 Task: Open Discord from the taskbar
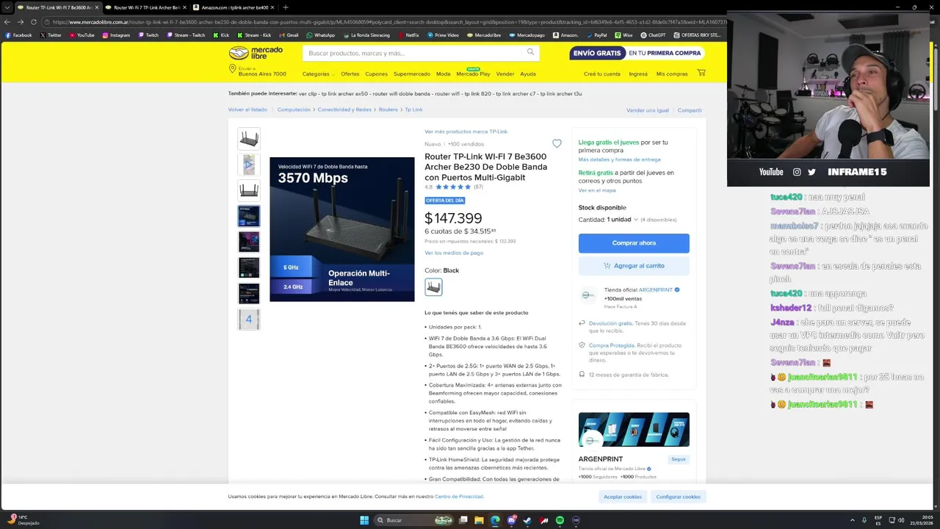coord(511,520)
